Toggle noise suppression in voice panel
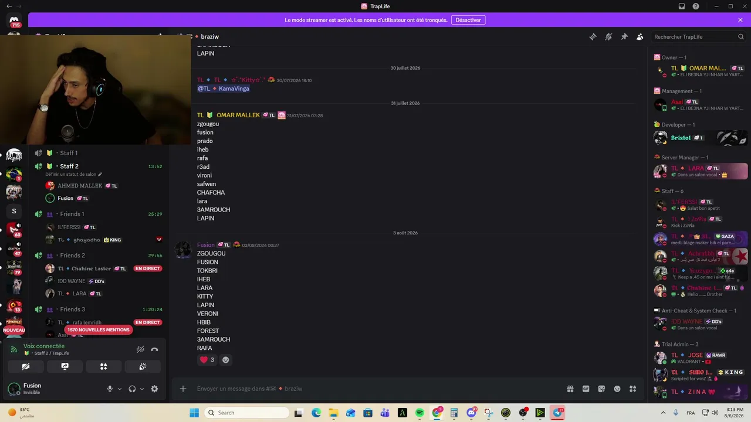The width and height of the screenshot is (751, 422). coord(140,349)
